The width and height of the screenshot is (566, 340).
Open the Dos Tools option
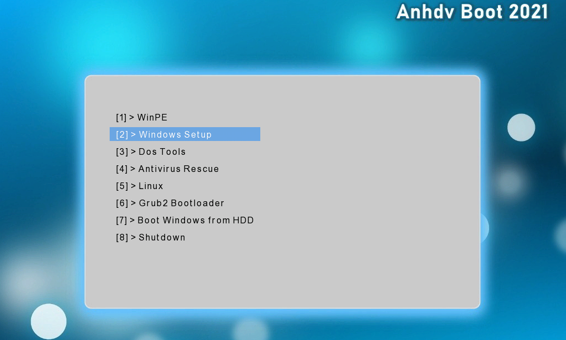point(151,151)
